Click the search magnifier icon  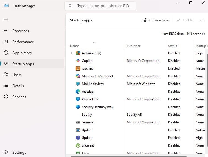70,6
